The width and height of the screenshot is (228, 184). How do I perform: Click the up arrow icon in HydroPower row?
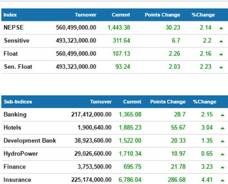click(x=223, y=154)
